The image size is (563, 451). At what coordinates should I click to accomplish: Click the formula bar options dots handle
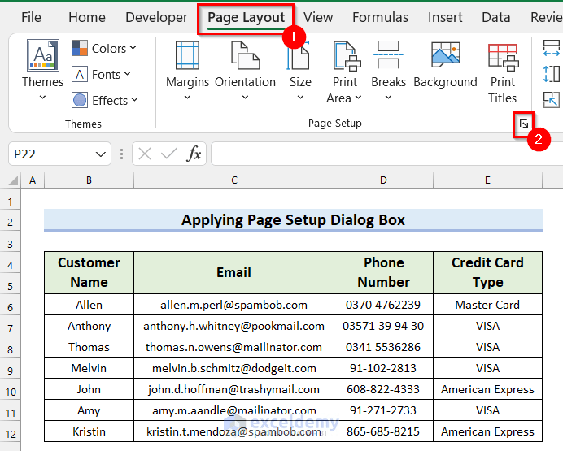[x=122, y=154]
